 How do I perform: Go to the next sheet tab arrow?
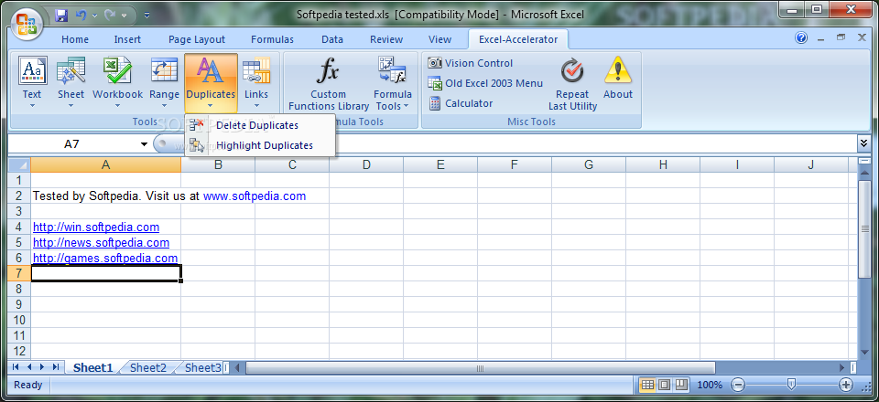43,367
